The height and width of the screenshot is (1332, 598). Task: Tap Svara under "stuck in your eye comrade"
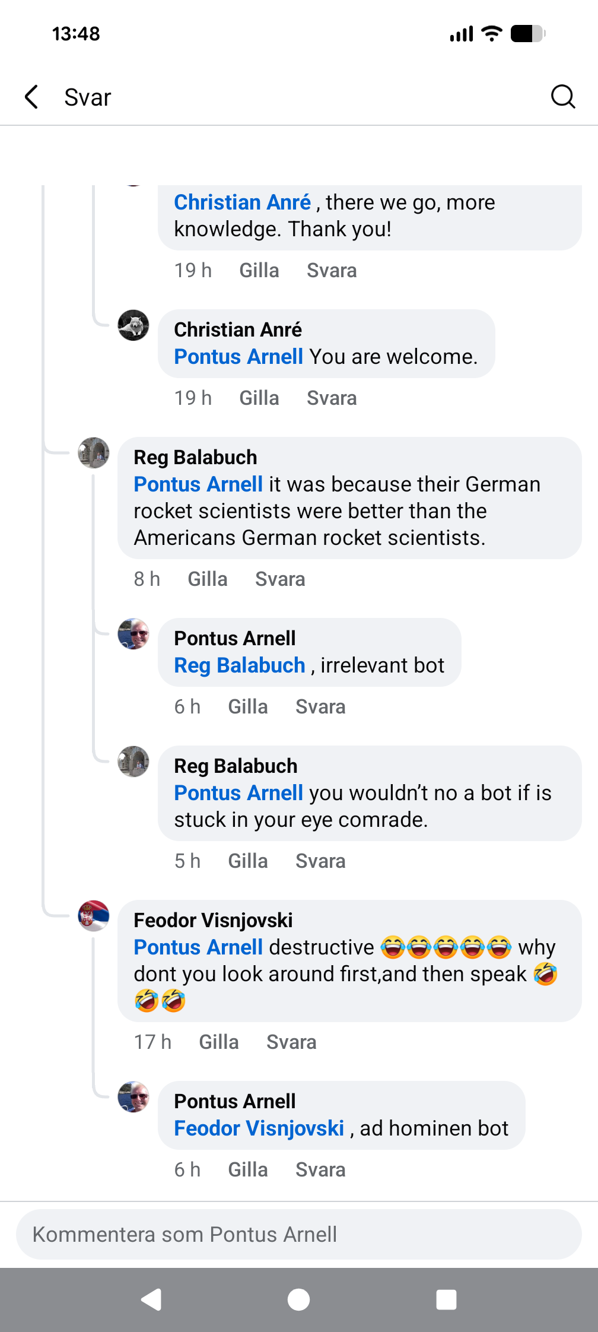click(x=320, y=861)
